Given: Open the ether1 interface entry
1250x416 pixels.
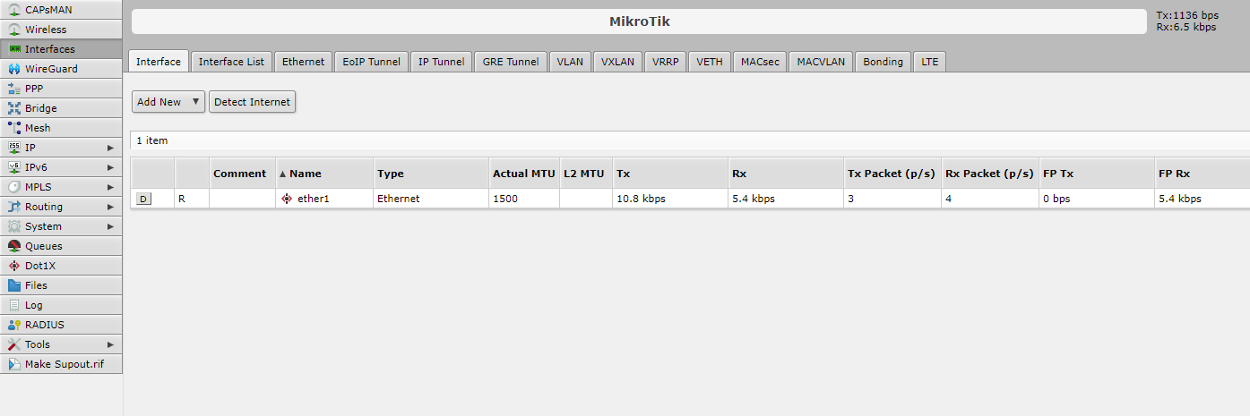Looking at the screenshot, I should pyautogui.click(x=314, y=199).
